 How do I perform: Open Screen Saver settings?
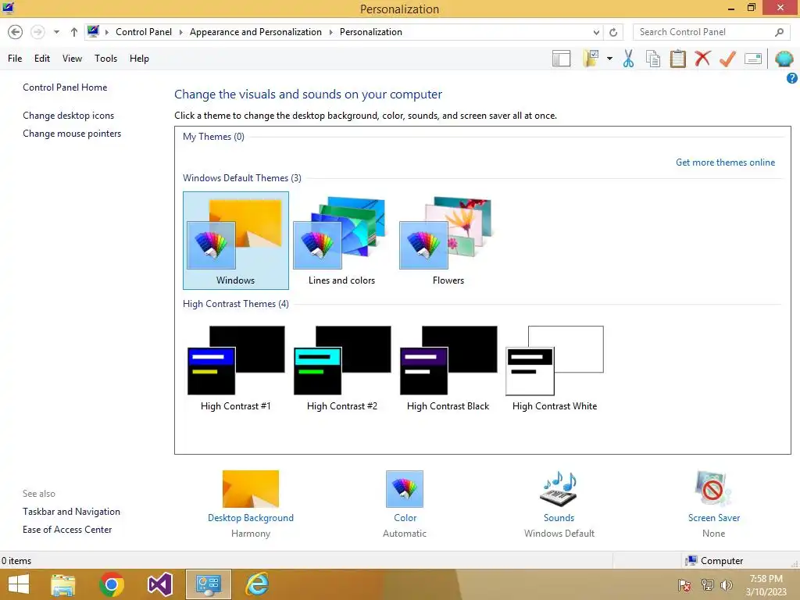[x=714, y=504]
